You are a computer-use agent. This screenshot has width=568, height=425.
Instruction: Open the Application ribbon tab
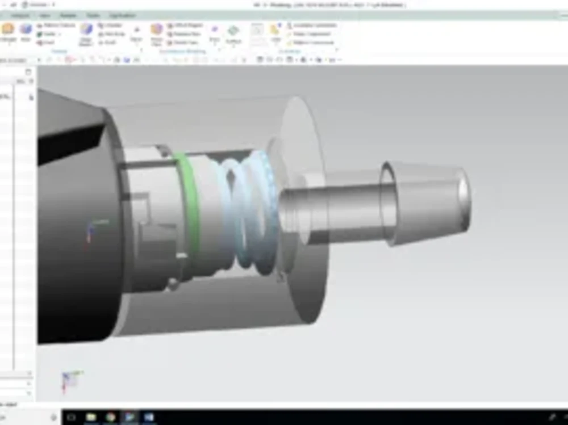pyautogui.click(x=123, y=15)
